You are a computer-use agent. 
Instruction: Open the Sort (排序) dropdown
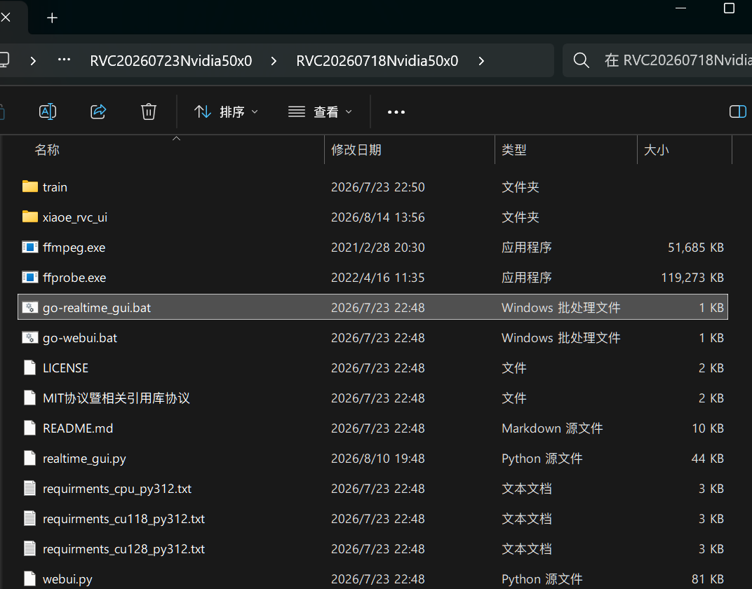coord(227,111)
